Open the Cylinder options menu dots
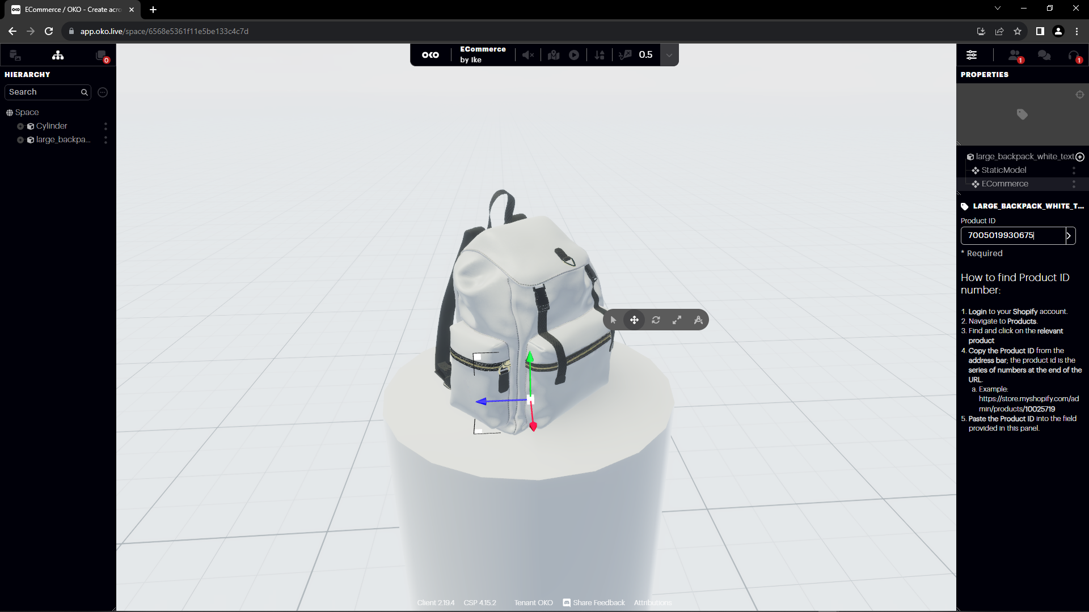1089x612 pixels. pyautogui.click(x=105, y=126)
